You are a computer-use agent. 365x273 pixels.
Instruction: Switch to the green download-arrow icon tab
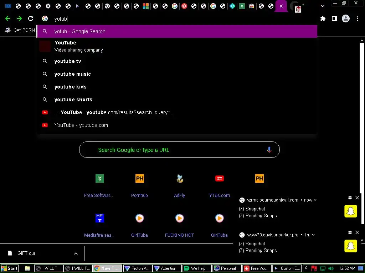(242, 6)
